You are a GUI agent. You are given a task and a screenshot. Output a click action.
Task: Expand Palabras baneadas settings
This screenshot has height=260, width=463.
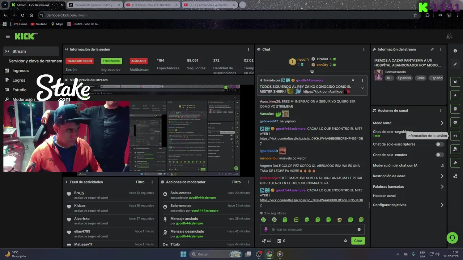(442, 187)
